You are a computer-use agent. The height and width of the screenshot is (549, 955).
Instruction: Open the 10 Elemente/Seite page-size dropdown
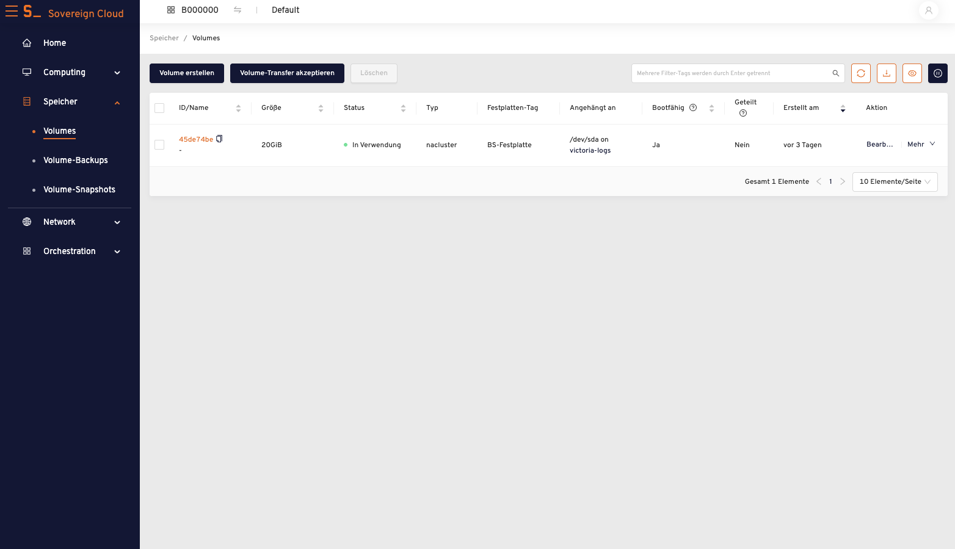coord(895,181)
